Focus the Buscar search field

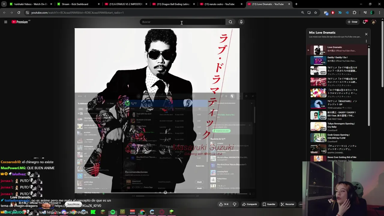(182, 22)
